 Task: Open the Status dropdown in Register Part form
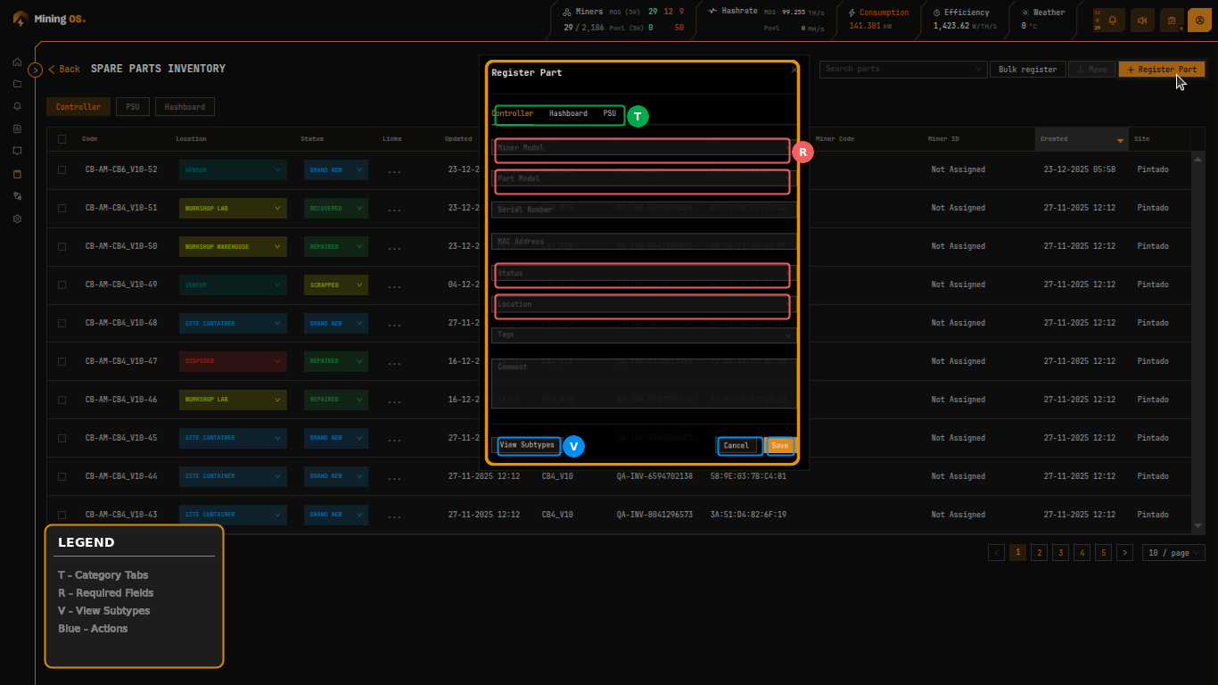[x=641, y=275]
